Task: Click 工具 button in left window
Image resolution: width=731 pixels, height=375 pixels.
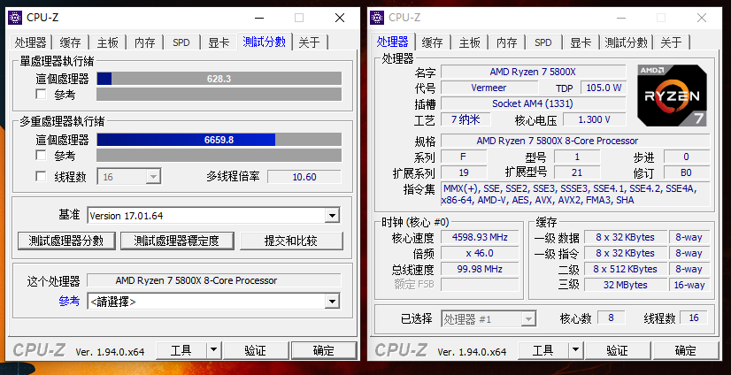Action: click(181, 350)
